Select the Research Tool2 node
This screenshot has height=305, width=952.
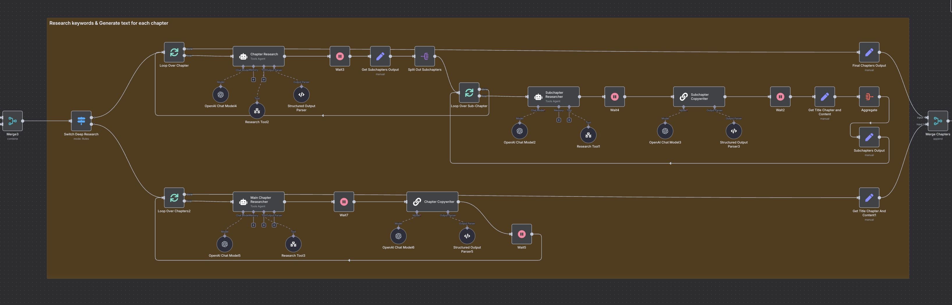tap(257, 111)
